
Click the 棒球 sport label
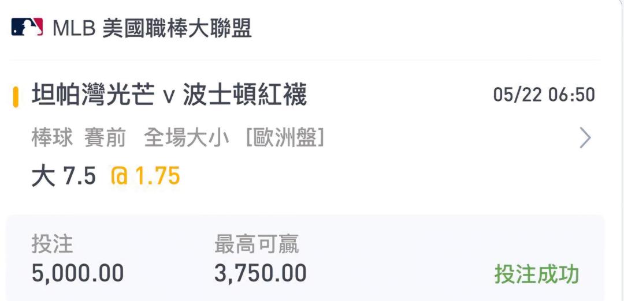[53, 138]
